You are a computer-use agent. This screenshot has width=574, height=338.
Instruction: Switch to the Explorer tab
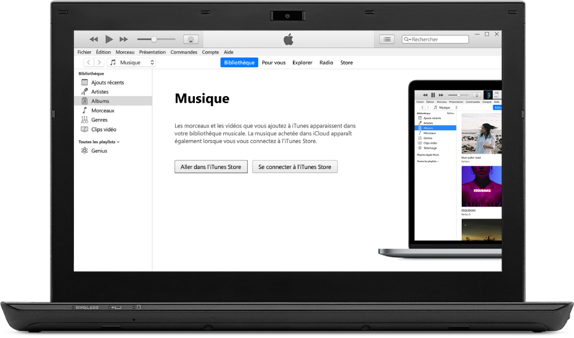click(x=302, y=63)
